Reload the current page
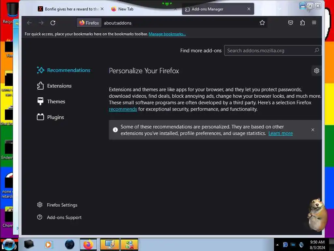Screen dimensions: 334x251 click(53, 23)
